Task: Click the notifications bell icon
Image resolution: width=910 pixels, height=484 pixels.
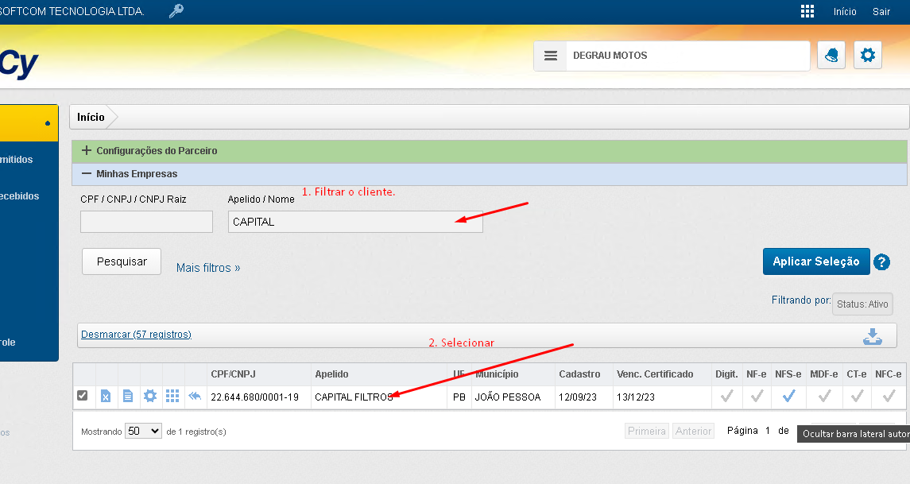Action: coord(831,56)
